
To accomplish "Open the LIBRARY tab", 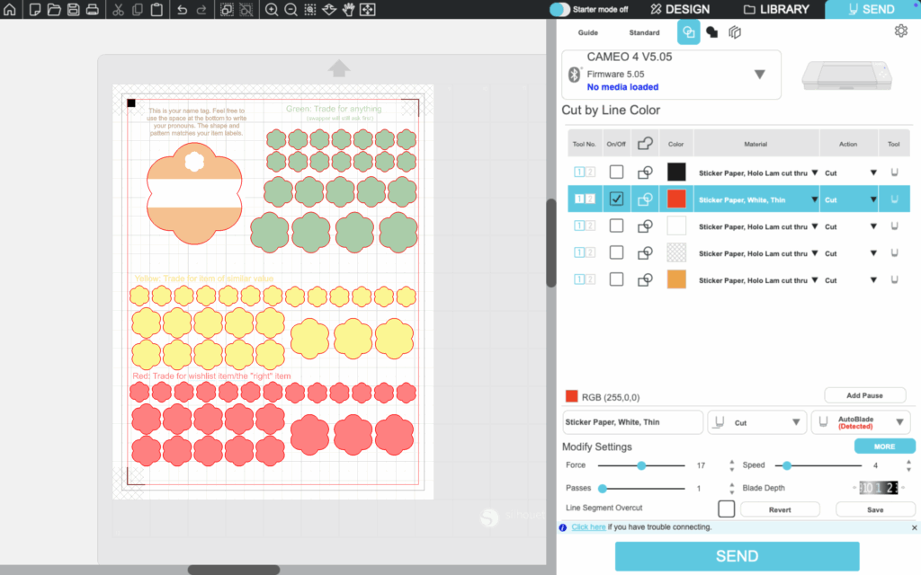I will coord(777,10).
